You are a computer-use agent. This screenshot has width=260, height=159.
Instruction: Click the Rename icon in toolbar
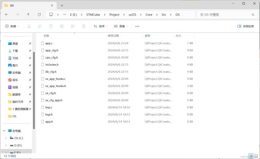tap(62, 26)
